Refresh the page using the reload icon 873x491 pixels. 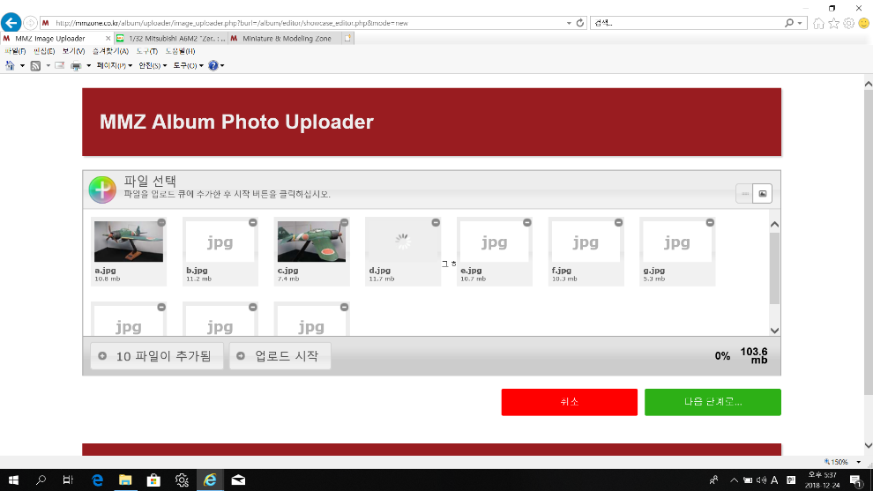pyautogui.click(x=579, y=23)
